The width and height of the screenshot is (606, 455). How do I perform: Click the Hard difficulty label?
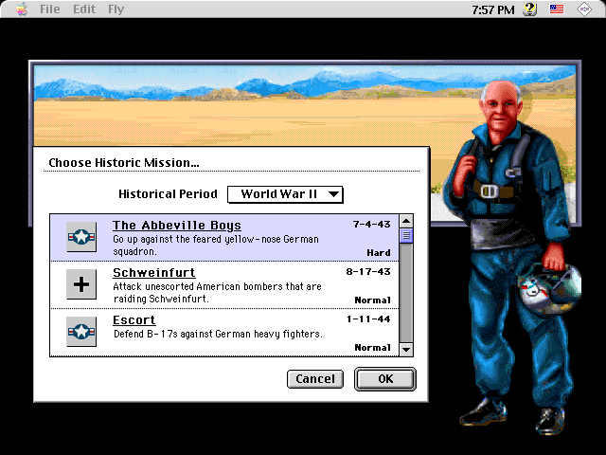(x=379, y=253)
